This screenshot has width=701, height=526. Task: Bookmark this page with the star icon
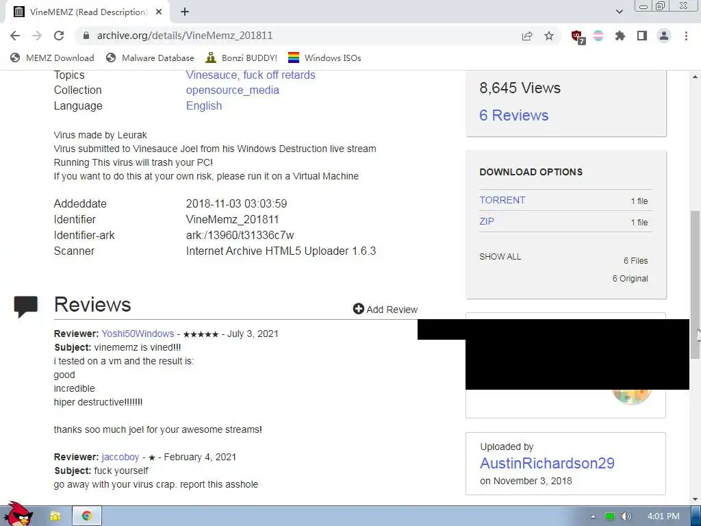click(549, 36)
